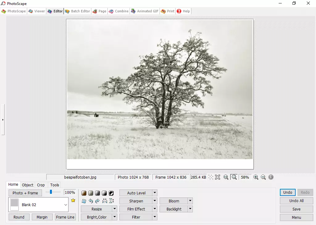Expand the Bright,Color dropdown arrow
The image size is (316, 225).
tap(115, 217)
